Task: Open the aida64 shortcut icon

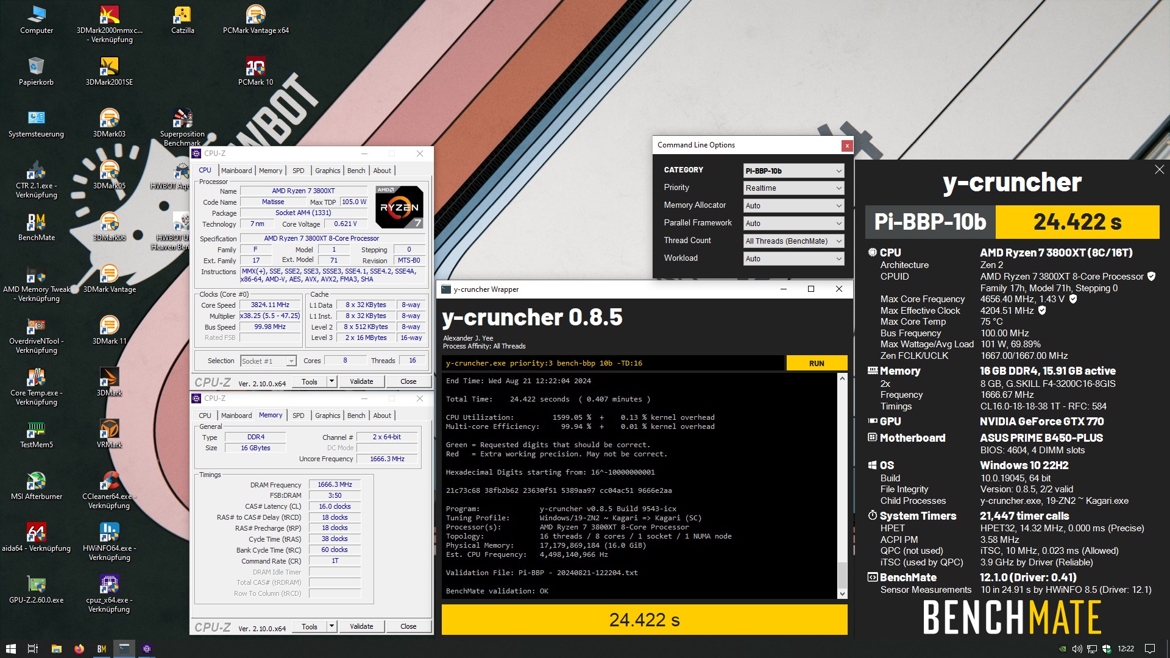Action: [36, 538]
